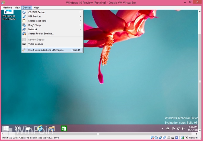Open guest taskbar Search
203x141 pixels.
[x=17, y=128]
